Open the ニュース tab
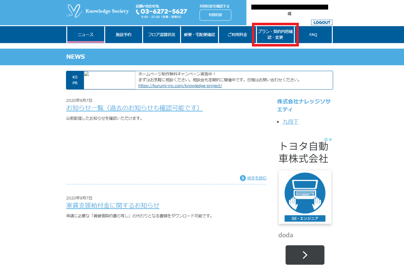This screenshot has height=269, width=404. pyautogui.click(x=85, y=35)
